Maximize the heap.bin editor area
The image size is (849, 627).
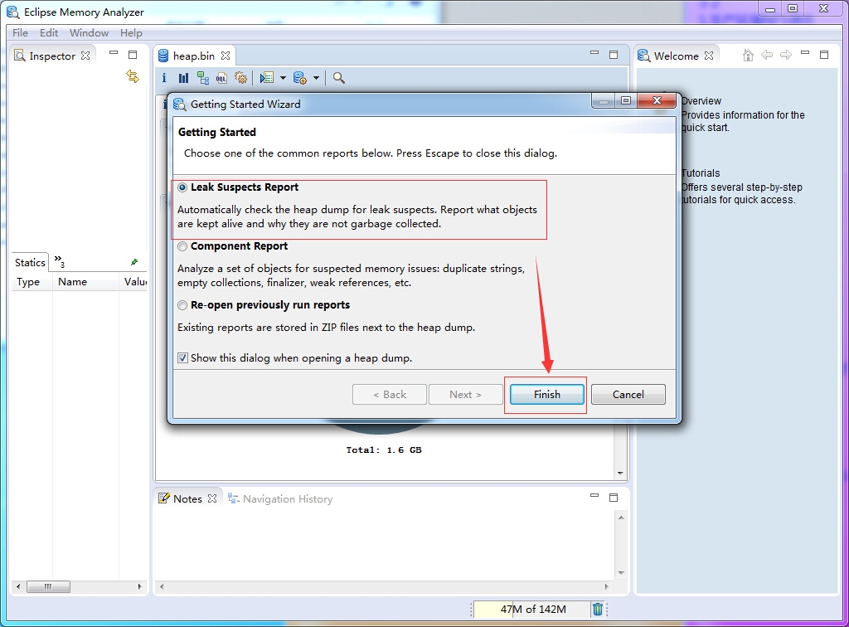[x=614, y=55]
